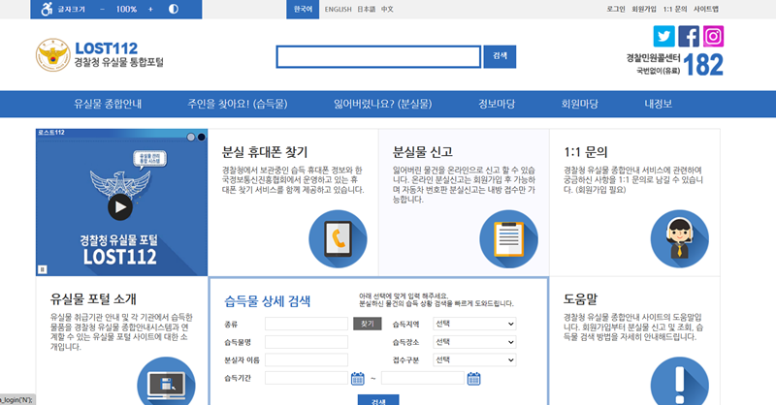Expand the 습득장소 dropdown
The image size is (776, 405).
tap(474, 342)
